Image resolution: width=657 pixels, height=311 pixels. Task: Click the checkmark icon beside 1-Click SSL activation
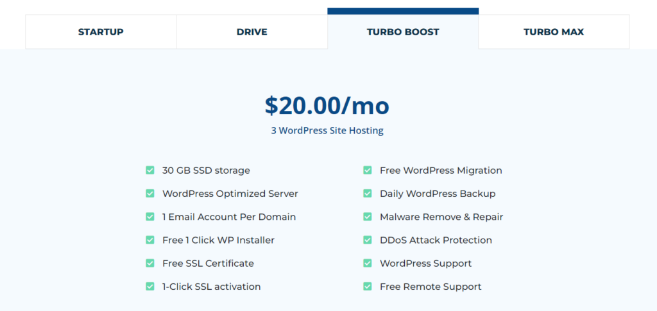point(150,287)
